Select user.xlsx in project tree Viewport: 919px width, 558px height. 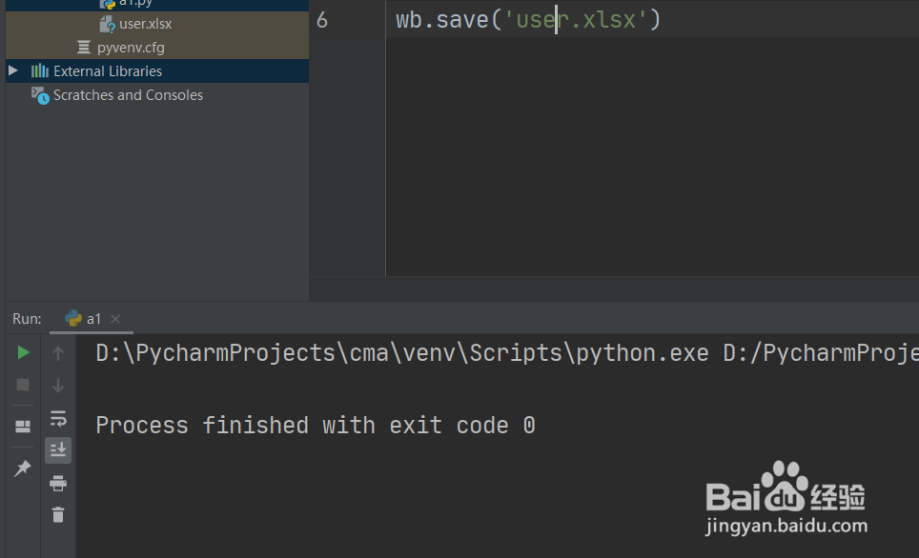tap(145, 24)
